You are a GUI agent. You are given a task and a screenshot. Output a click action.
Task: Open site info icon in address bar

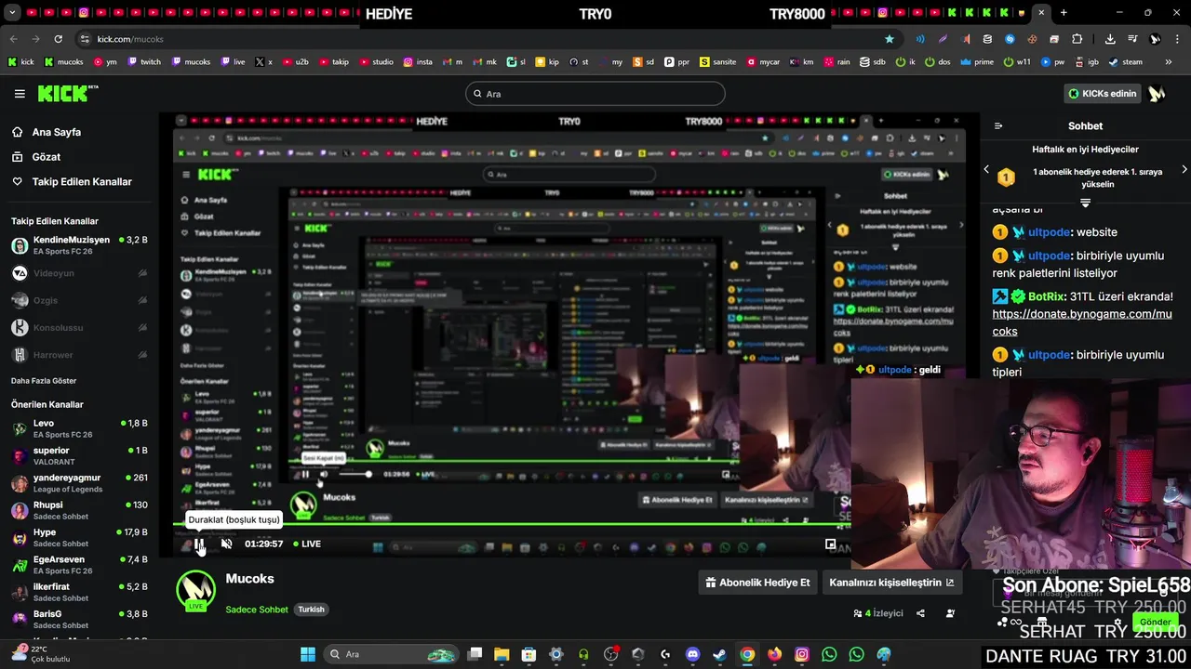tap(85, 39)
